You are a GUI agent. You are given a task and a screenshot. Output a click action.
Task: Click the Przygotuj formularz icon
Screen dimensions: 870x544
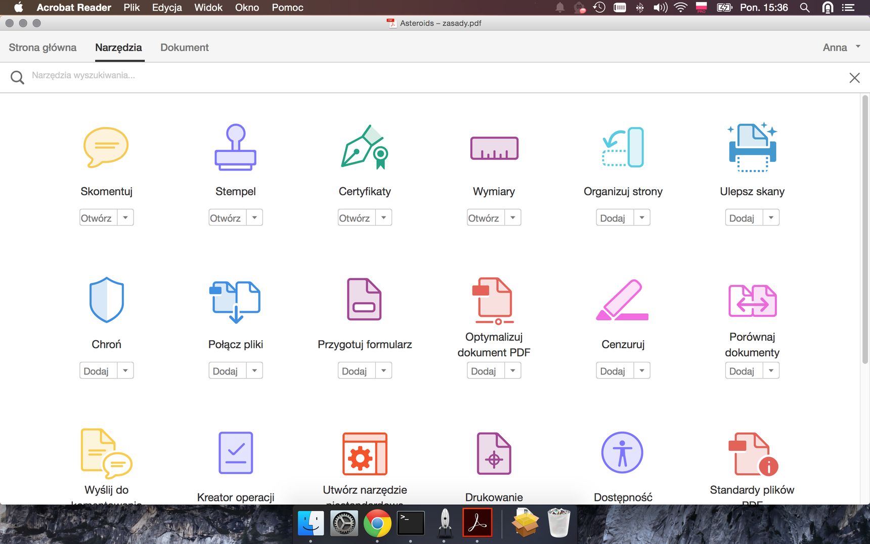(365, 300)
